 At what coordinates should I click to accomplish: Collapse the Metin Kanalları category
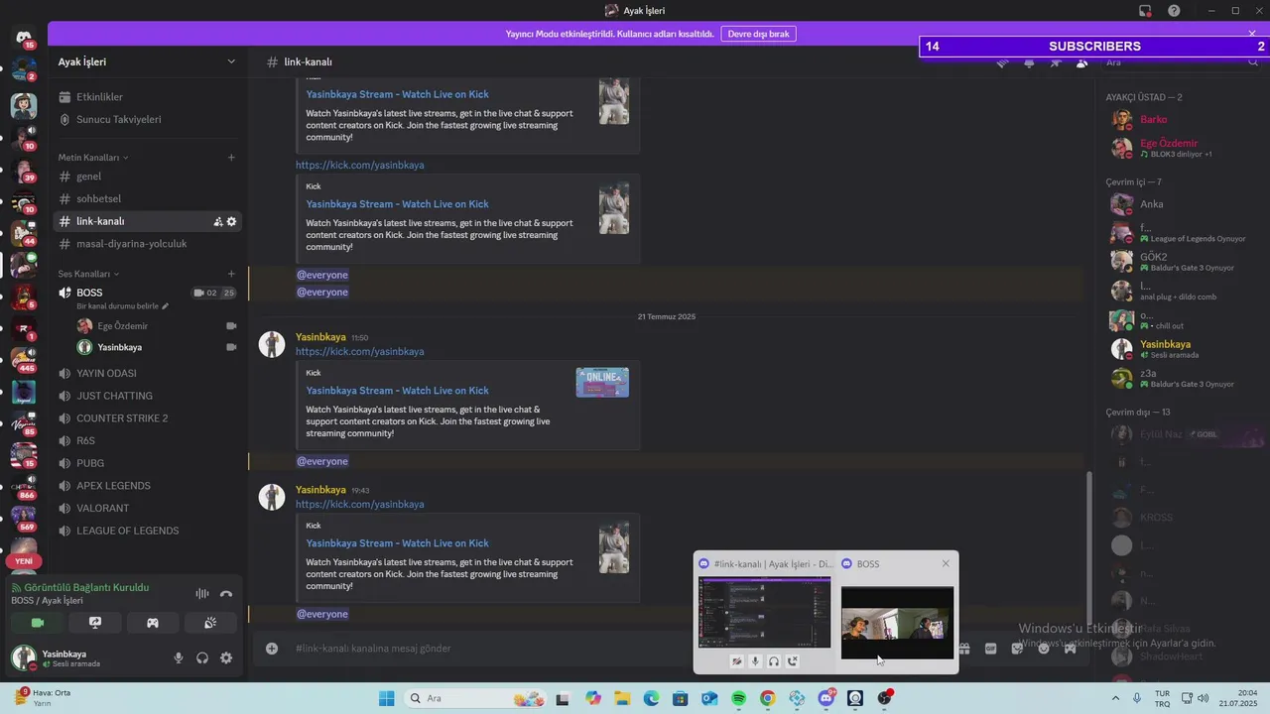pos(93,157)
